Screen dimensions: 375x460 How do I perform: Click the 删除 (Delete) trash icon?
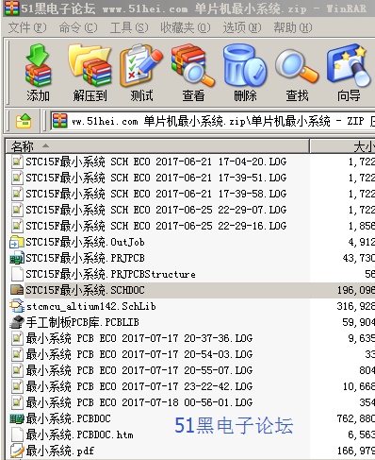245,73
